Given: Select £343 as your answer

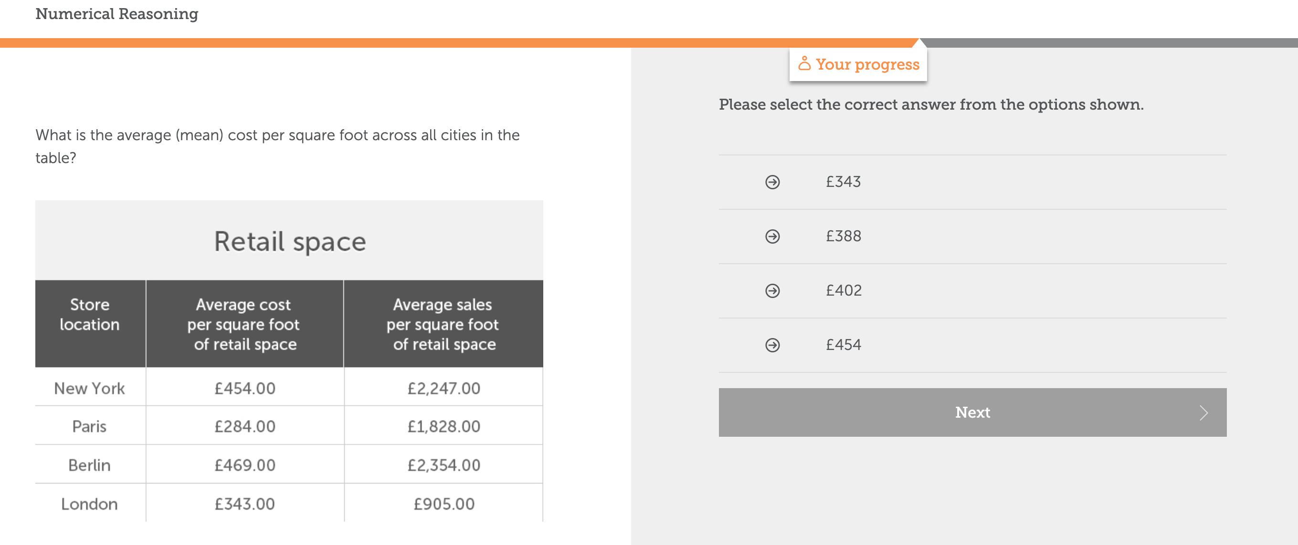Looking at the screenshot, I should coord(843,182).
